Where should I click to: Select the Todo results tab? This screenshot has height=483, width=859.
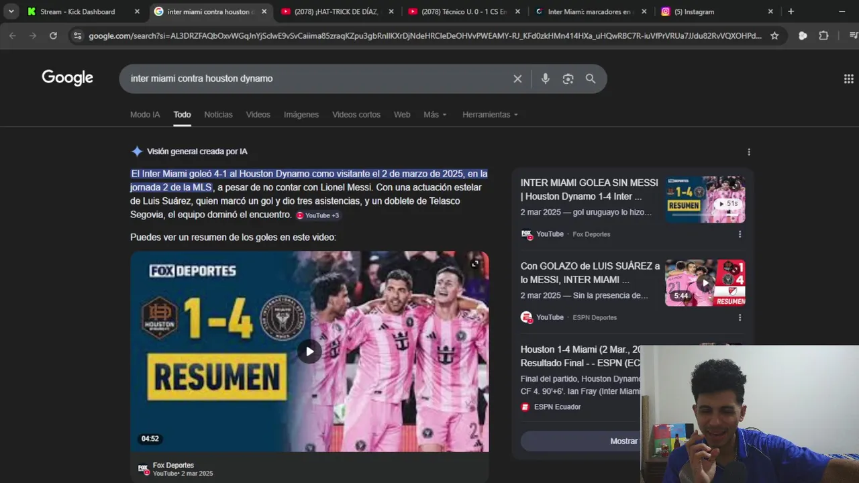[182, 115]
